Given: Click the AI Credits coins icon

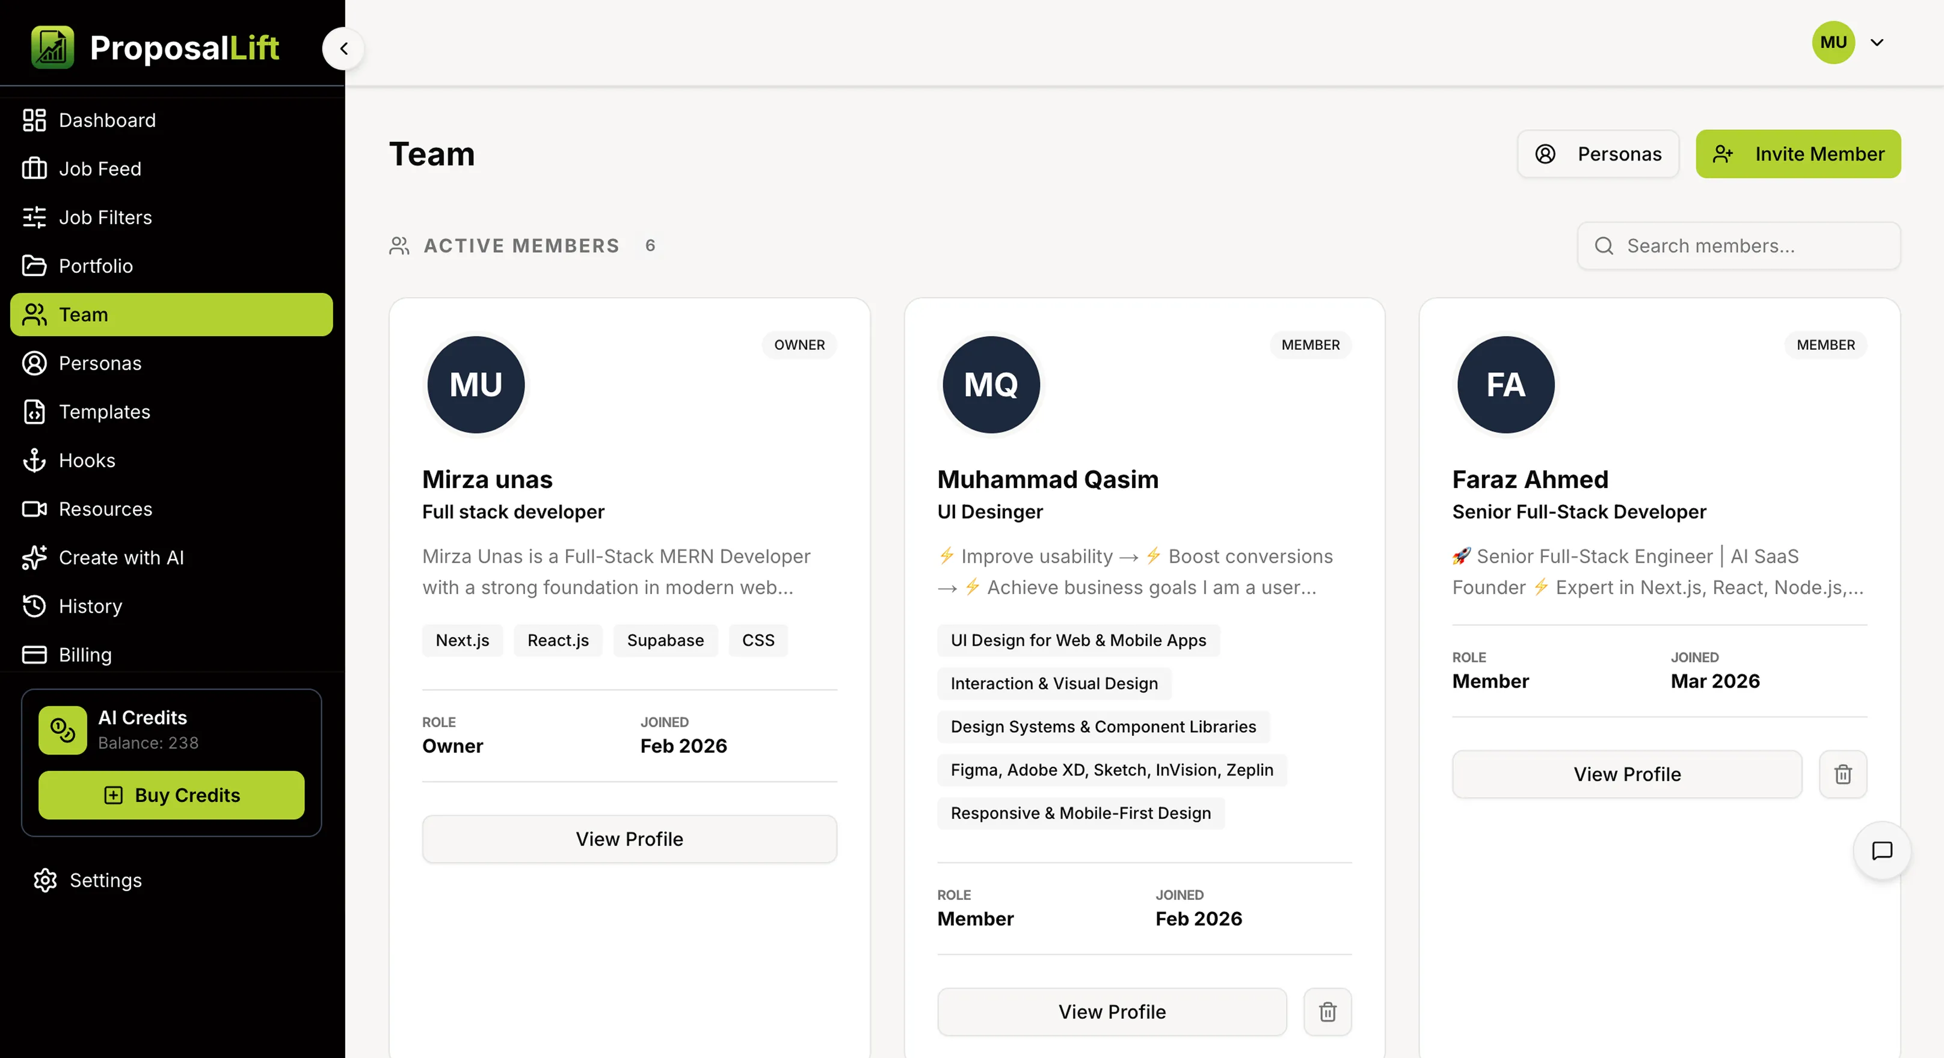Looking at the screenshot, I should click(x=63, y=729).
